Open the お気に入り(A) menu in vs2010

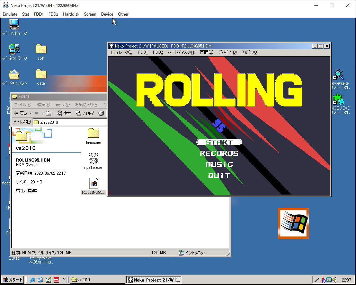pos(87,105)
